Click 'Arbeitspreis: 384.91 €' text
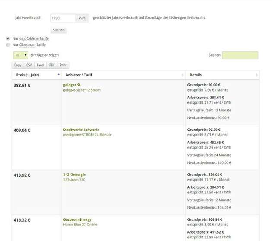 [x=206, y=187]
